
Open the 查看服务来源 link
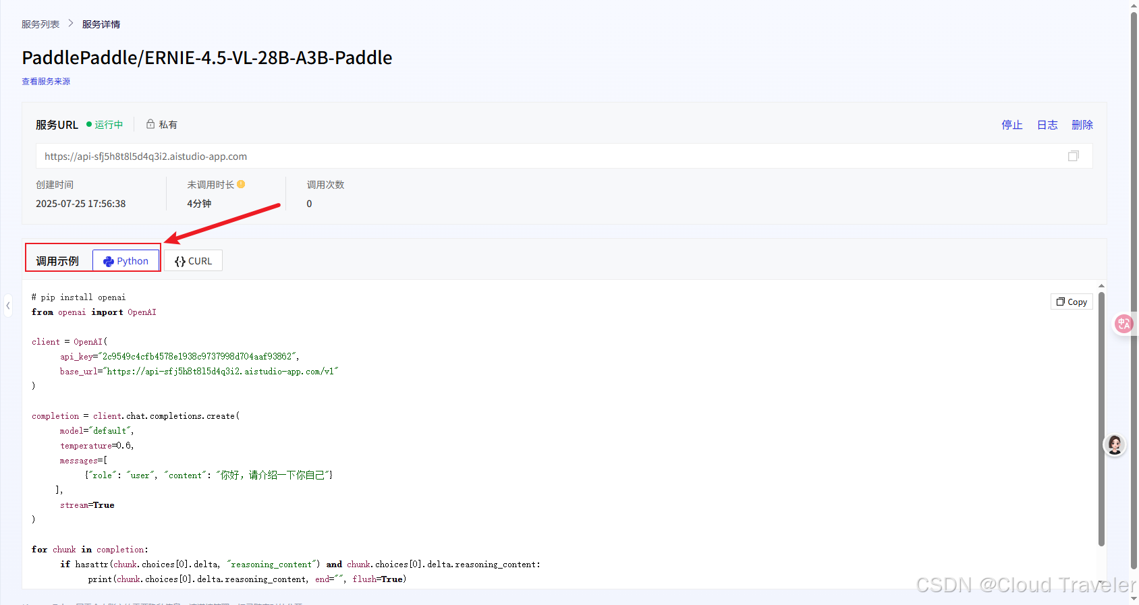(46, 82)
